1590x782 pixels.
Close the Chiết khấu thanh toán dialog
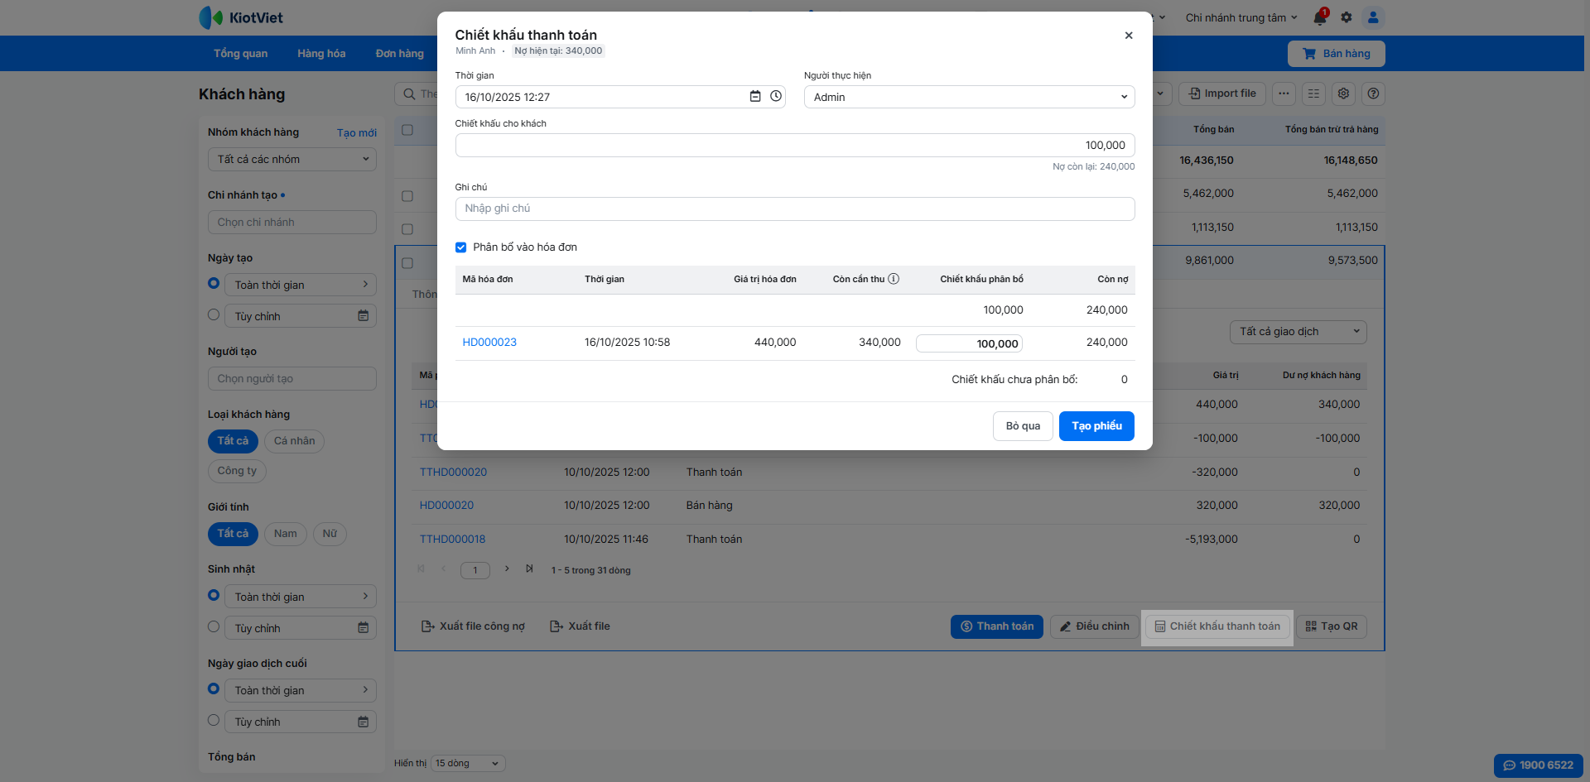[x=1129, y=36]
